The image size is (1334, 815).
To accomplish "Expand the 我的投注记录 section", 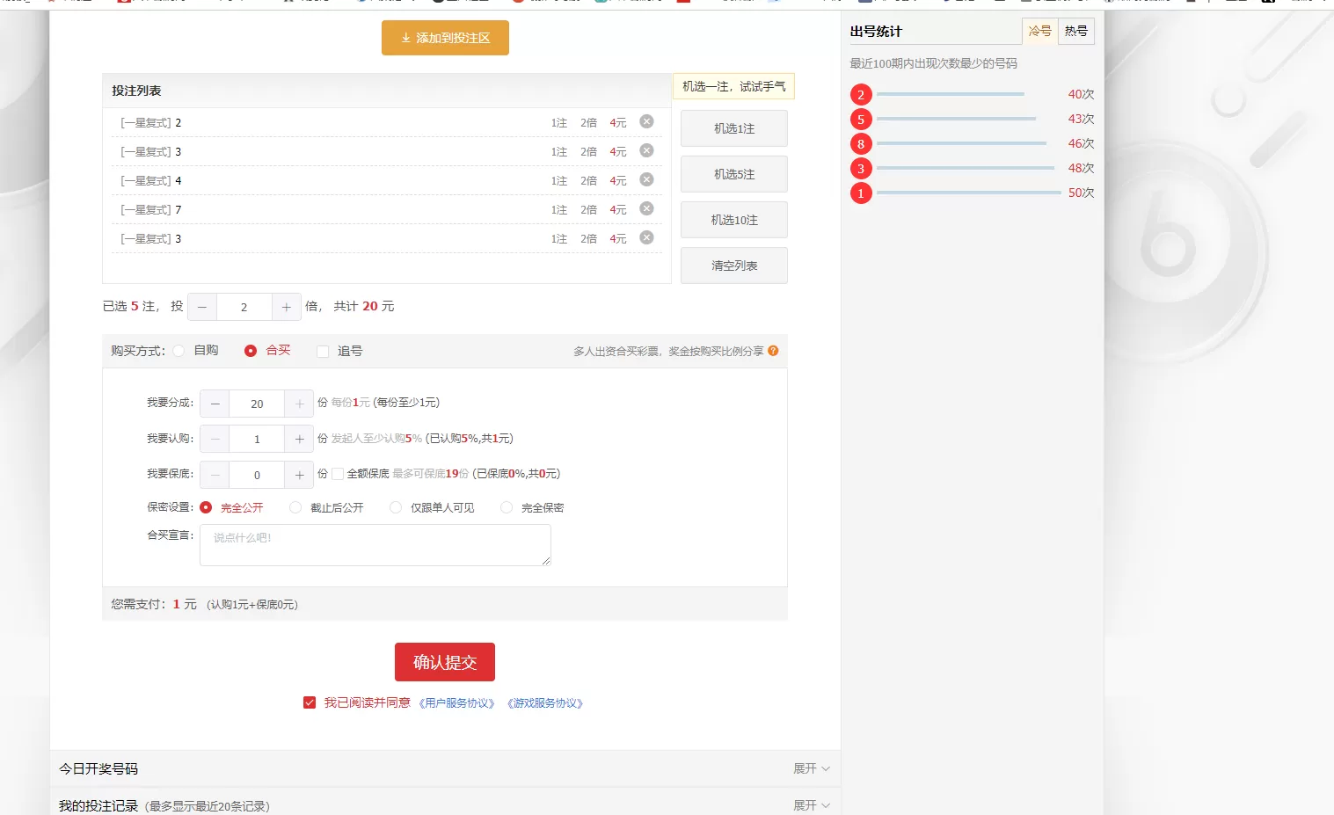I will (x=810, y=804).
